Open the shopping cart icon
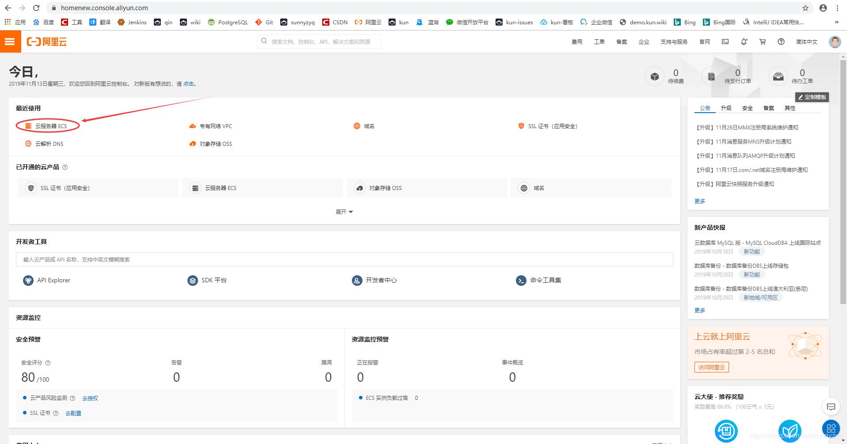The width and height of the screenshot is (847, 444). [763, 42]
